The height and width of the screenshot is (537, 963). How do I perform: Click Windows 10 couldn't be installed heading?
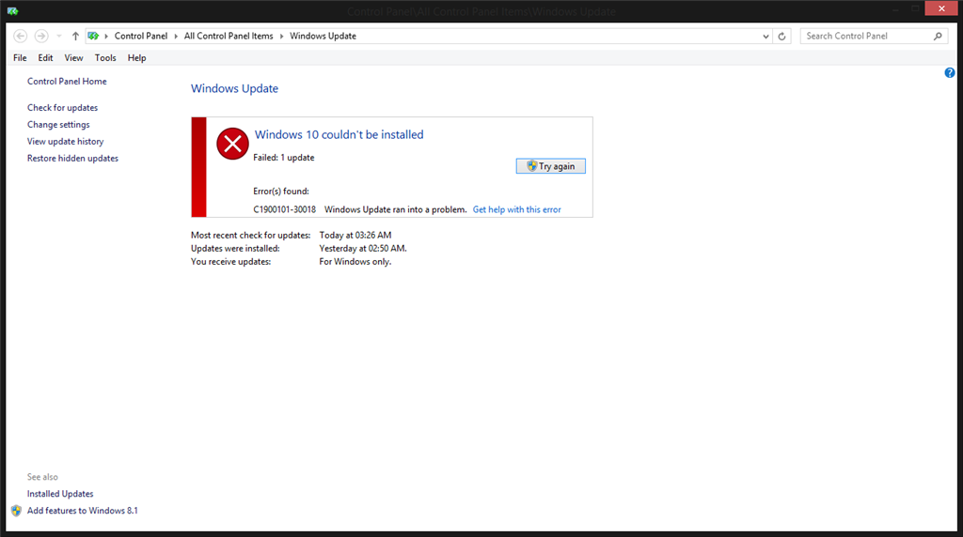(339, 135)
